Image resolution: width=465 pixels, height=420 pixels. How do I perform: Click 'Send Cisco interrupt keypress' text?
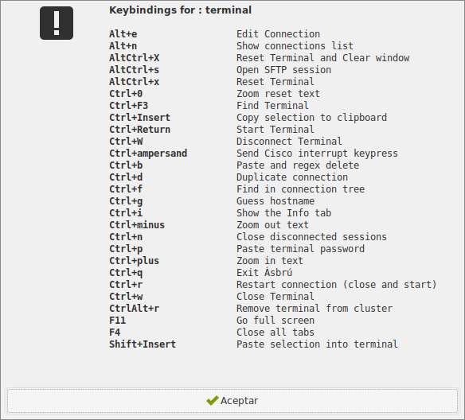click(x=318, y=154)
